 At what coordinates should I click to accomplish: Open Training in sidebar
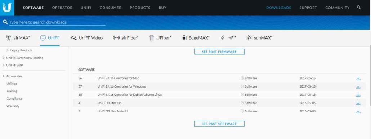(12, 91)
